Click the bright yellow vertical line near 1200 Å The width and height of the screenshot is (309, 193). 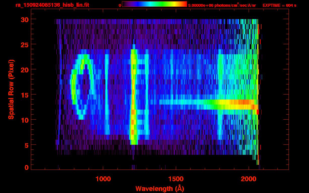[133, 97]
